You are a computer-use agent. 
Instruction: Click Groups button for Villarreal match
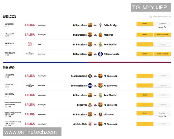pyautogui.click(x=162, y=113)
